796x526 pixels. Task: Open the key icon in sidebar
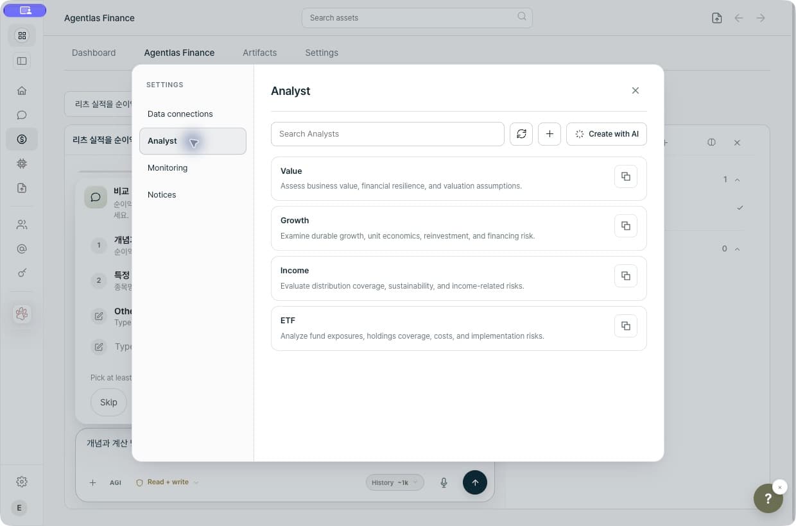(22, 273)
